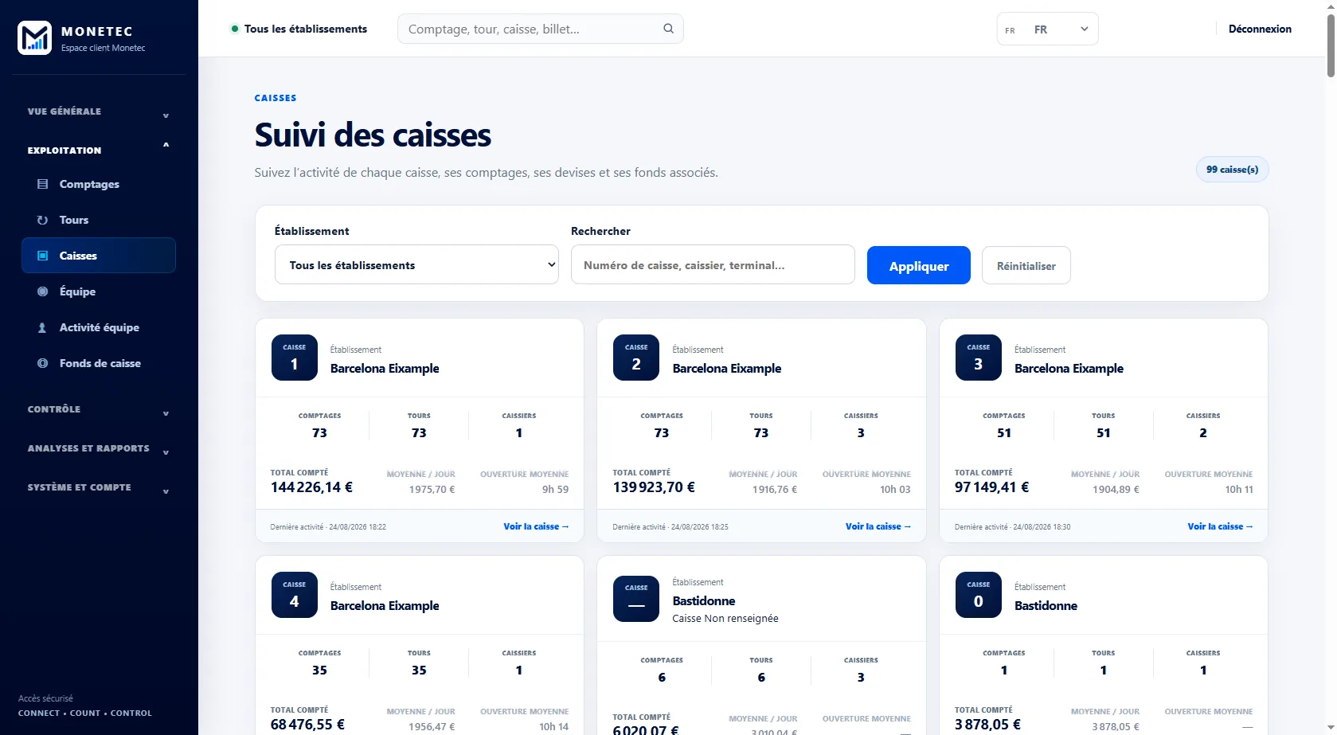Click the Tours cycle icon
Viewport: 1337px width, 735px height.
tap(42, 220)
